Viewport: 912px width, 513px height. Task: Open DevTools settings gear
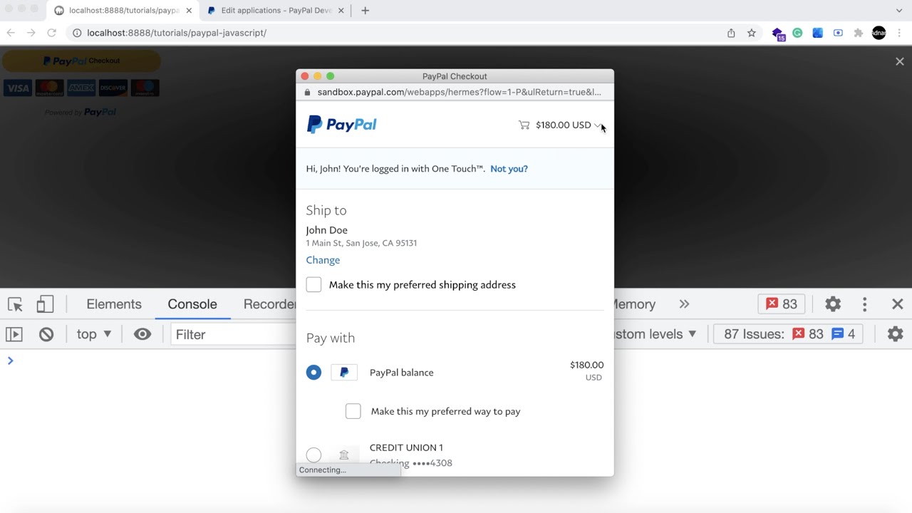(x=833, y=304)
